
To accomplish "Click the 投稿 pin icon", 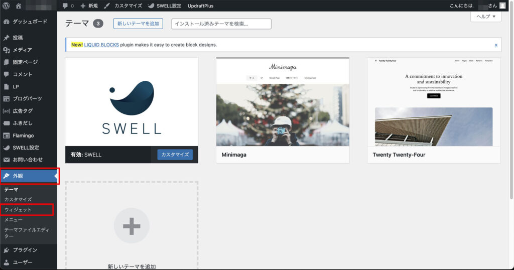I will point(6,38).
